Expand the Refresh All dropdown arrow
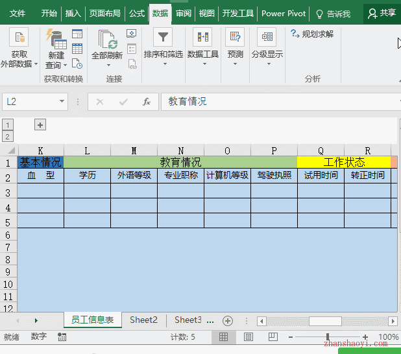The image size is (401, 354). (108, 65)
